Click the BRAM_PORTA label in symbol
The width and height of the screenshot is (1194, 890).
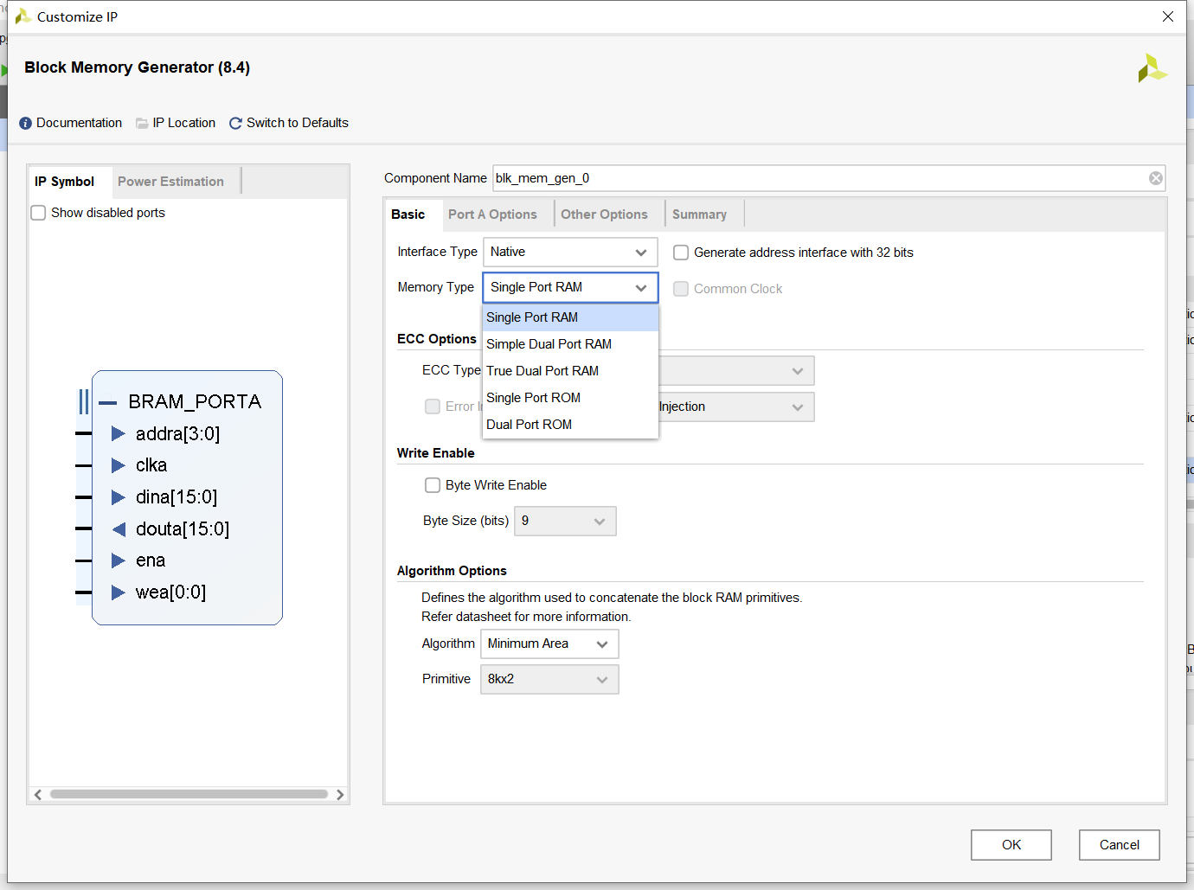coord(195,401)
